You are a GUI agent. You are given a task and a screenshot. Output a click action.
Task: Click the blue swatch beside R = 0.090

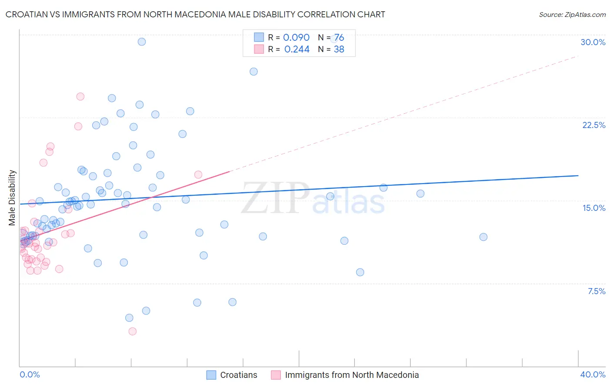(259, 37)
